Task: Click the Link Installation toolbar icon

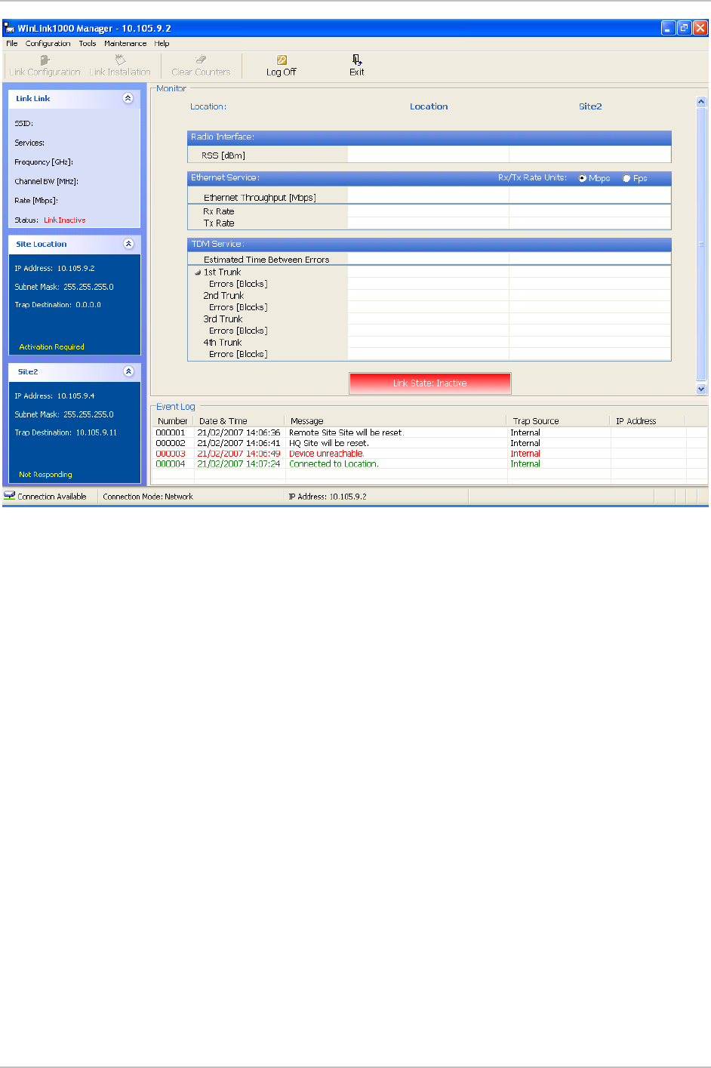Action: (x=120, y=60)
